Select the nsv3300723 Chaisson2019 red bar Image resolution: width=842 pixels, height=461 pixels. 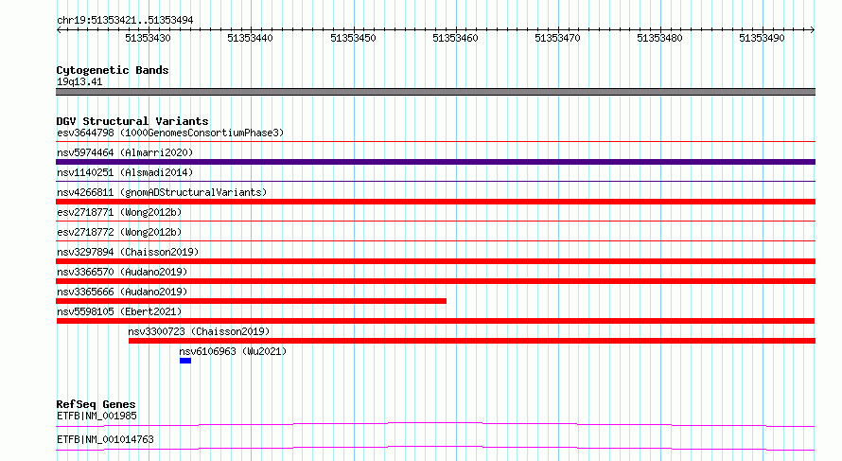[472, 341]
